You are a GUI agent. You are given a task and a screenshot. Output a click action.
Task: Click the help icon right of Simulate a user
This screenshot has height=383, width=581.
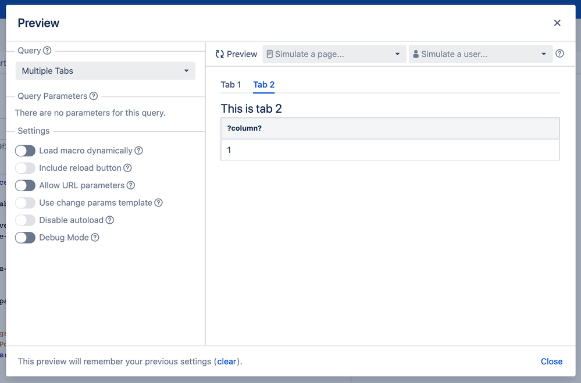559,53
